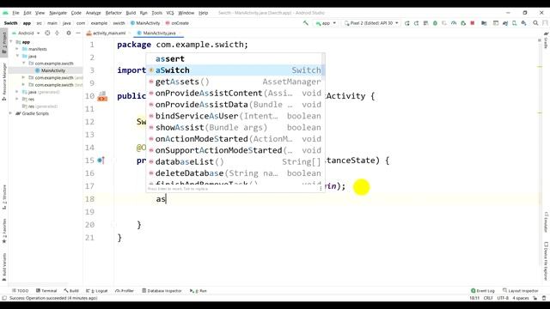550x309 pixels.
Task: Click the override gutter icon on line 15
Action: tap(101, 161)
